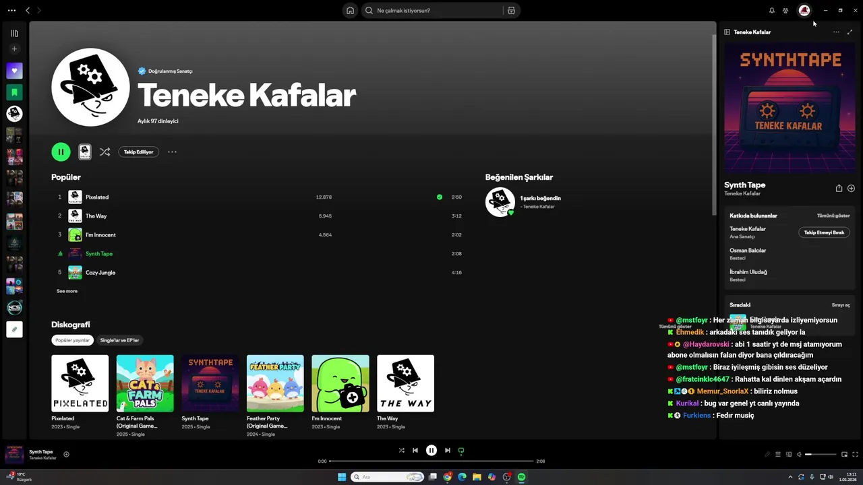The width and height of the screenshot is (863, 485).
Task: Open the Browse icon in search bar
Action: (511, 10)
